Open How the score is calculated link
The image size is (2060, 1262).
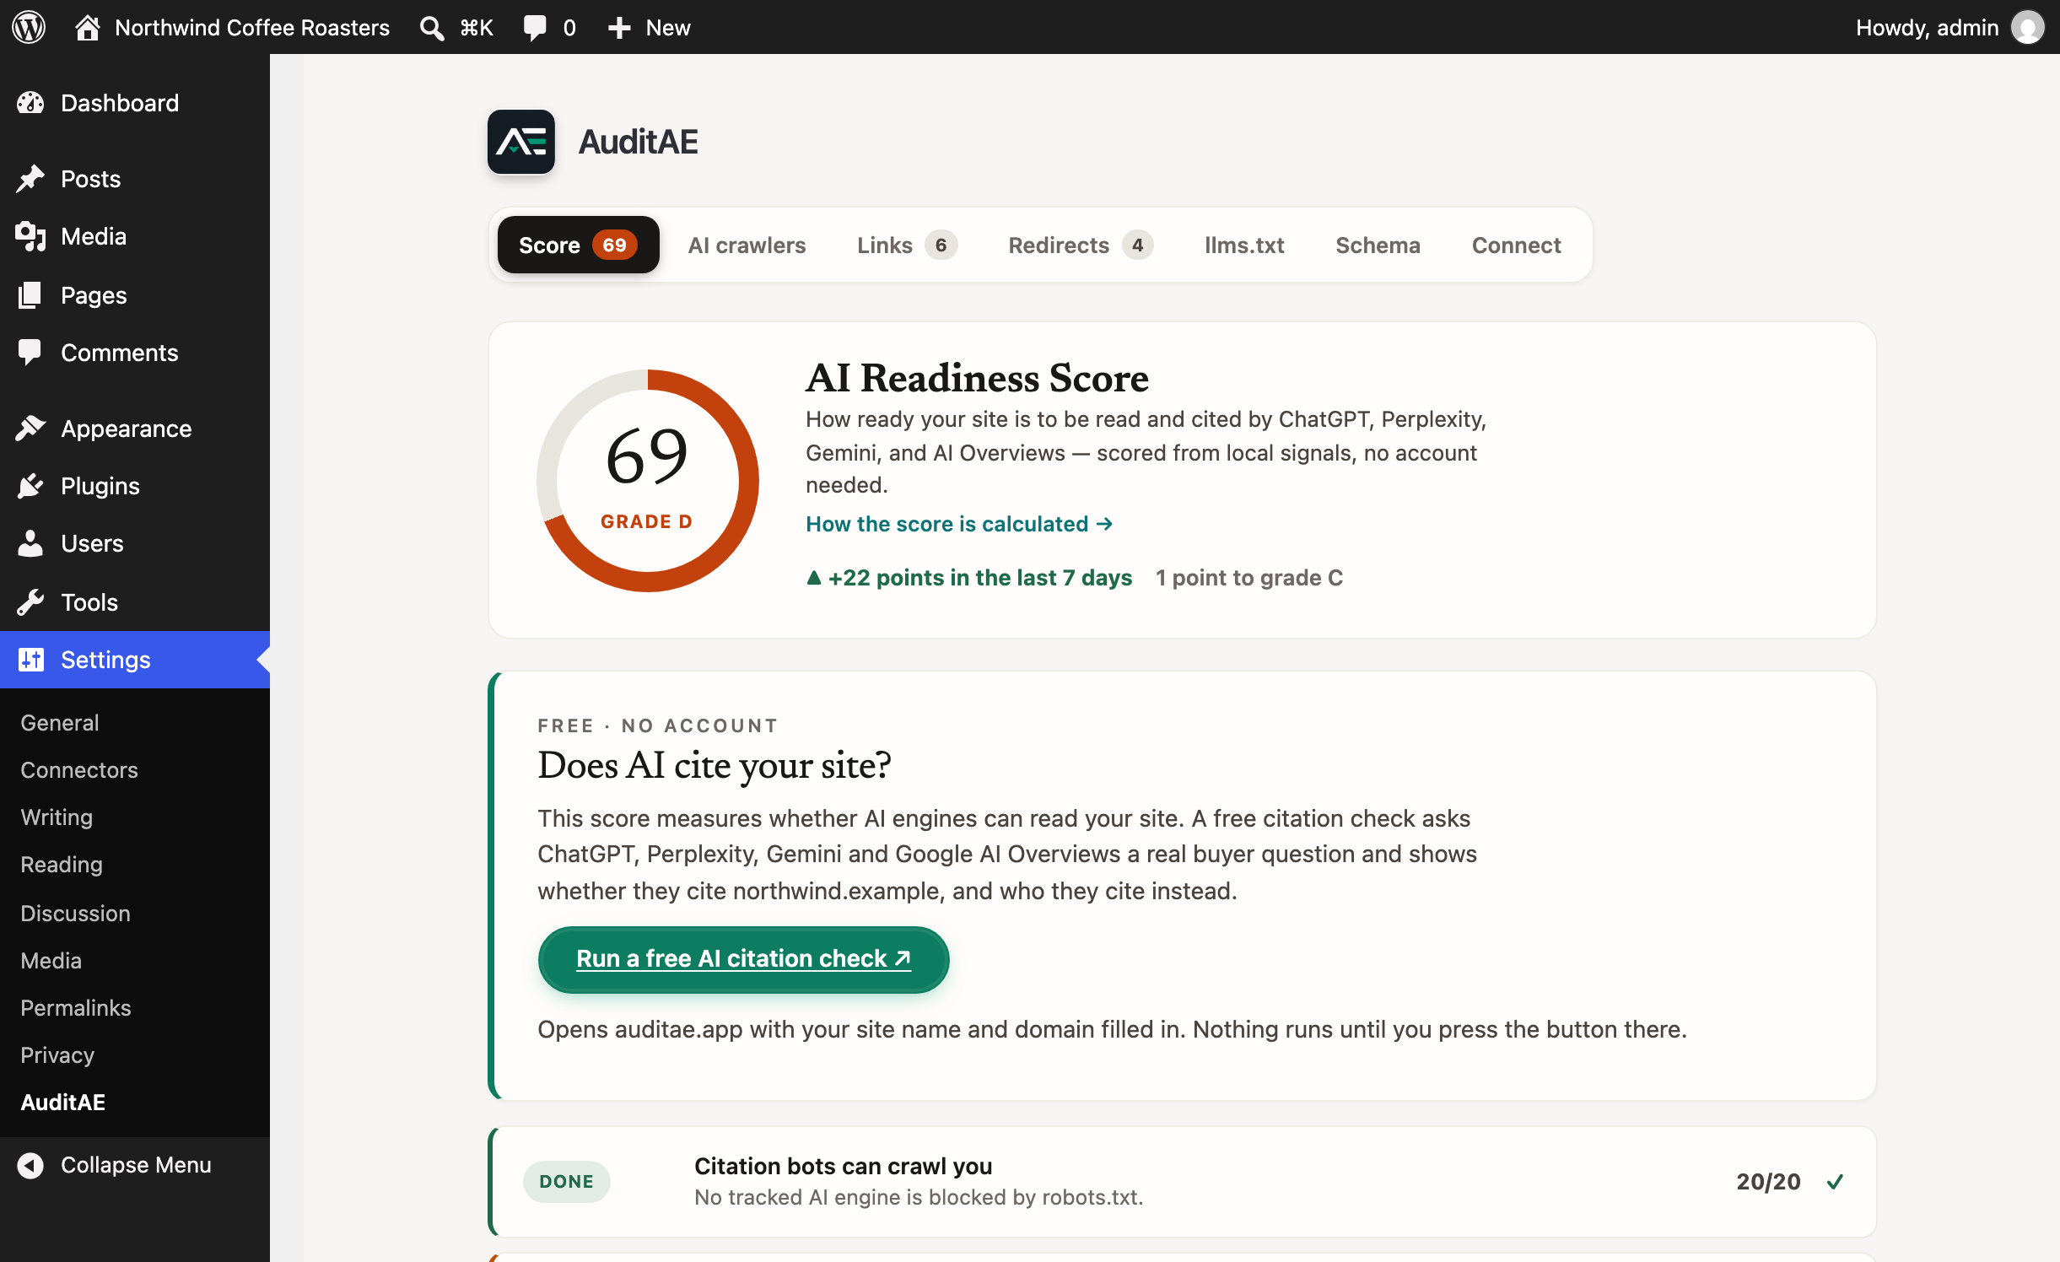959,524
